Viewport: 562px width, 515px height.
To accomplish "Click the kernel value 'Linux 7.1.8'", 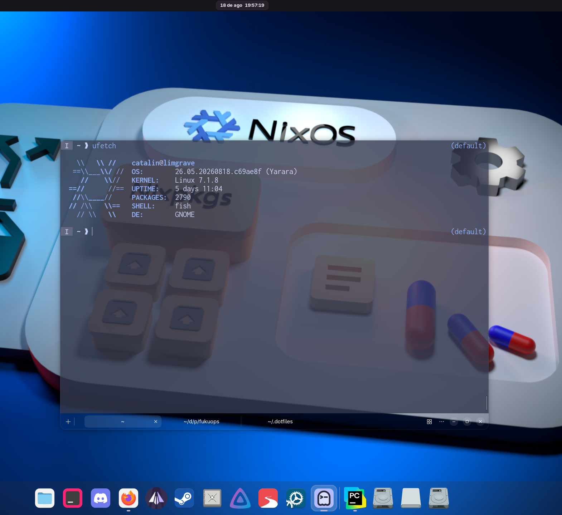I will pyautogui.click(x=197, y=180).
